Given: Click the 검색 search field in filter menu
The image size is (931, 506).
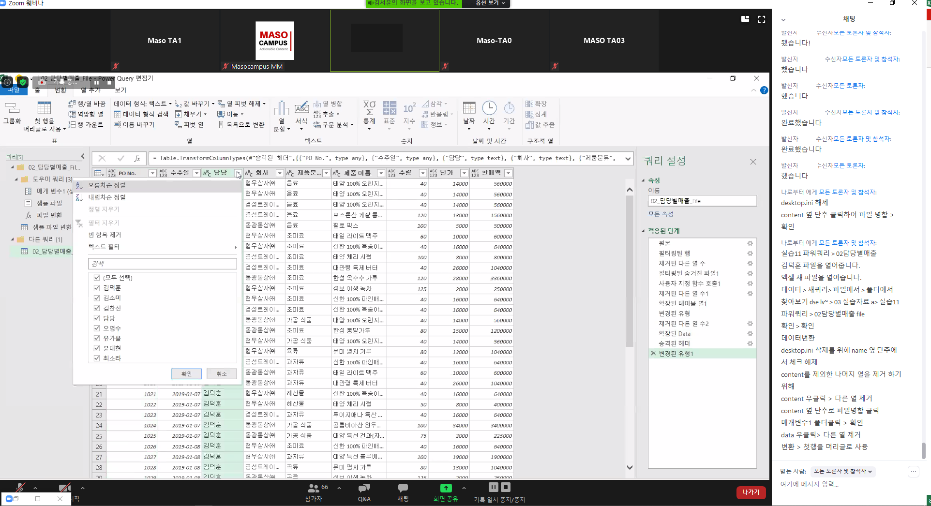Looking at the screenshot, I should click(x=162, y=264).
